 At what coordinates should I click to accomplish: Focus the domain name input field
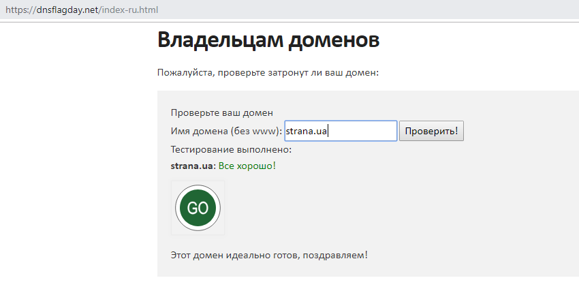click(x=361, y=131)
